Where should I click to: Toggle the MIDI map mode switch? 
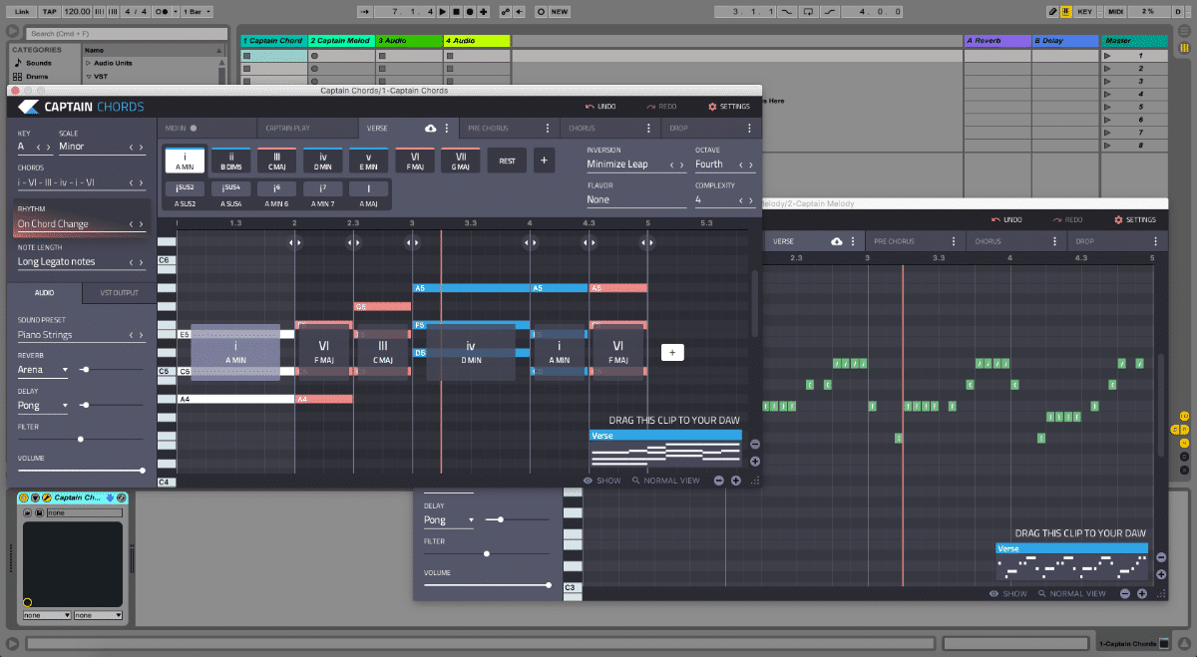point(1115,12)
